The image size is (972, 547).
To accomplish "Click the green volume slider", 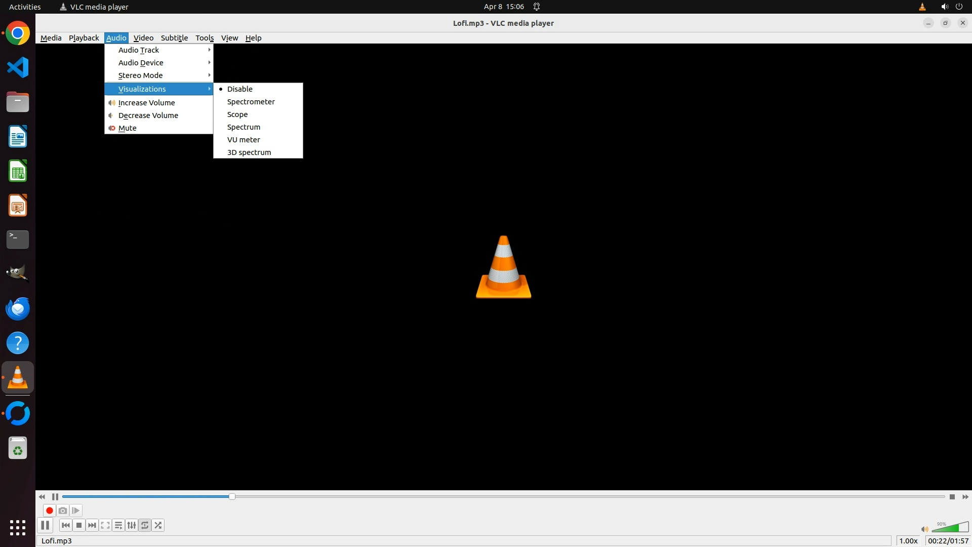I will point(950,528).
